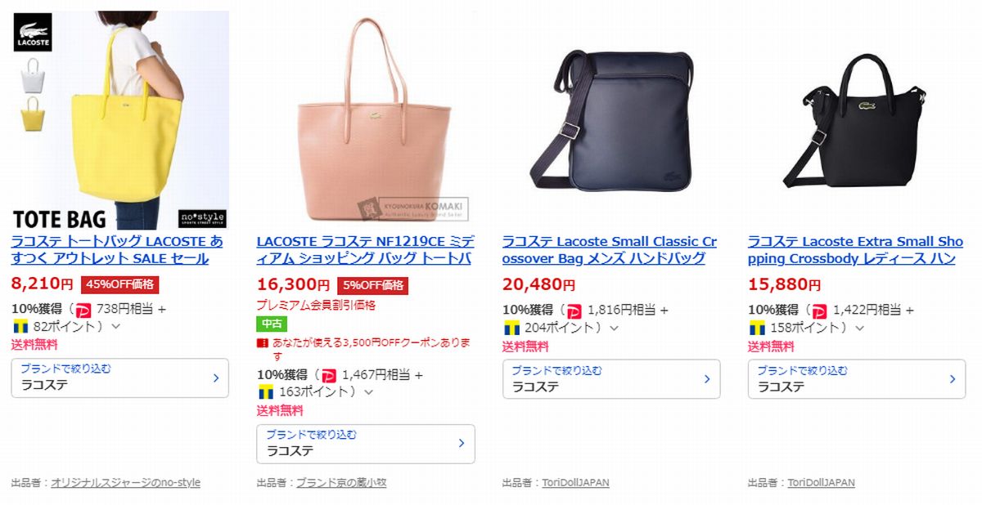The height and width of the screenshot is (505, 982).
Task: Click the PayPay icon under the 8,210円 item
Action: pyautogui.click(x=83, y=311)
